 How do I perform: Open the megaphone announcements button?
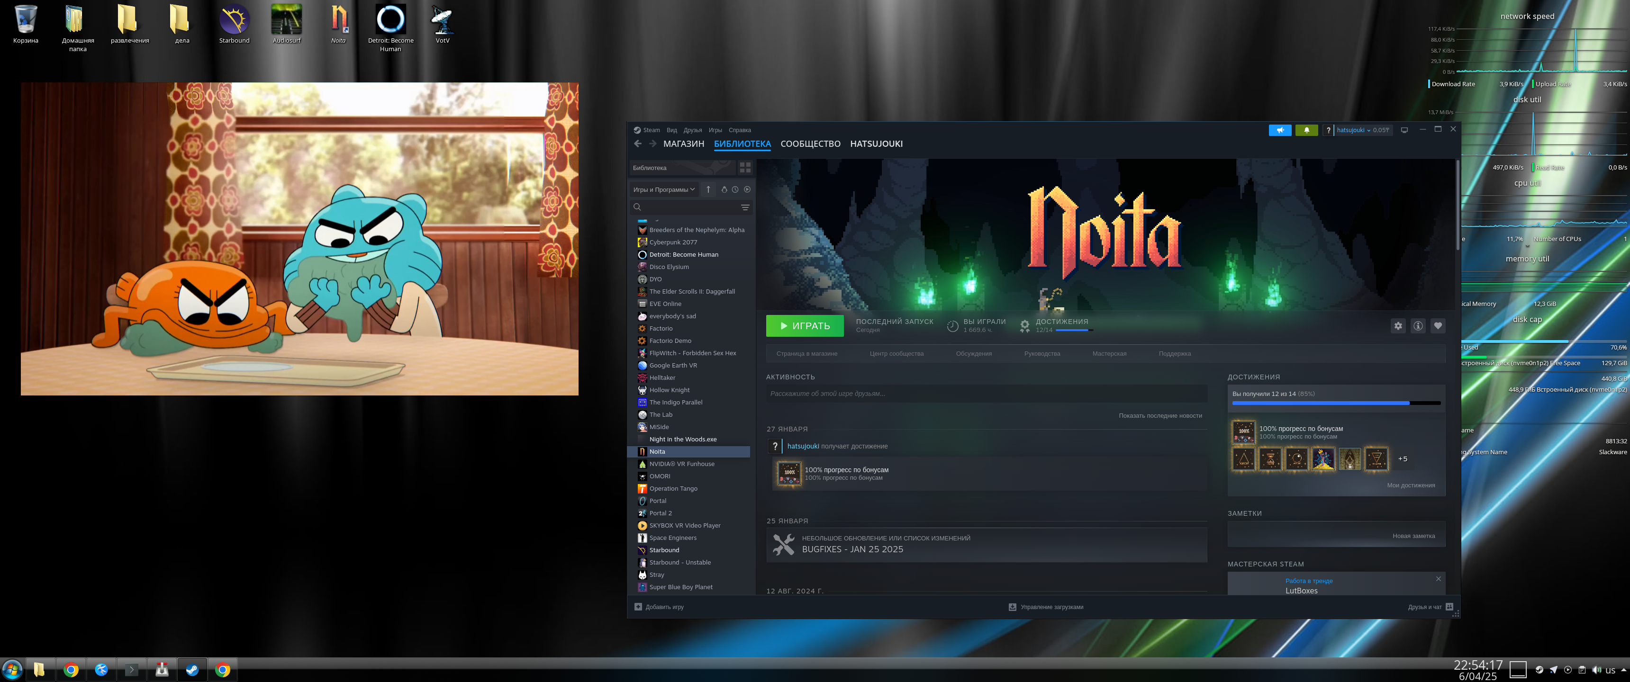click(x=1279, y=130)
